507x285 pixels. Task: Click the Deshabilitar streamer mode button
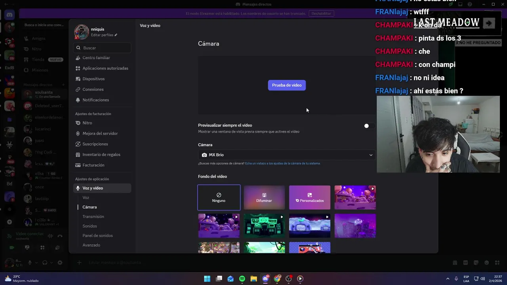point(321,13)
